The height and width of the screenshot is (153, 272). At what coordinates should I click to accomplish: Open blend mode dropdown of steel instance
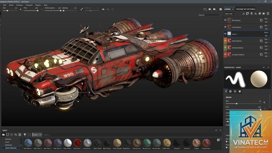267,39
